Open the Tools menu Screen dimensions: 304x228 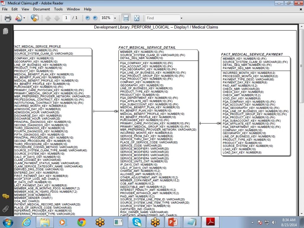coord(58,9)
